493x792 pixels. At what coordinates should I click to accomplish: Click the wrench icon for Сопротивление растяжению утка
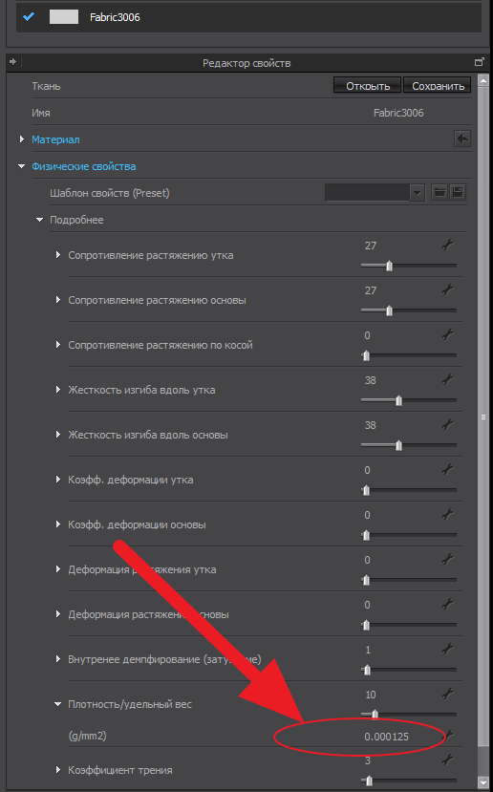point(447,245)
